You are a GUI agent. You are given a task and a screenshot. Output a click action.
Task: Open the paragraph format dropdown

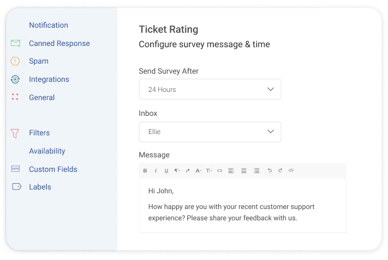click(x=177, y=171)
